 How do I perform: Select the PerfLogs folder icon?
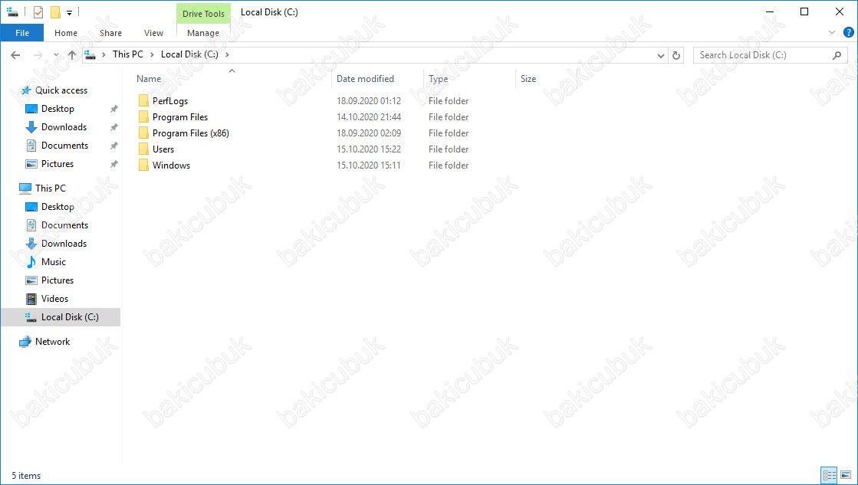coord(143,100)
